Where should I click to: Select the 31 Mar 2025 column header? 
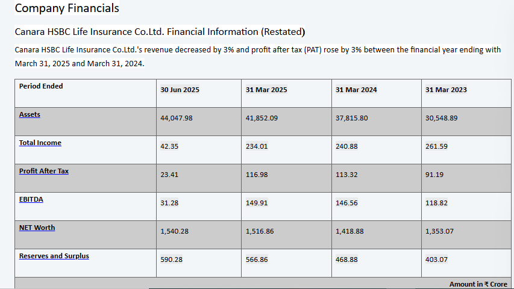pyautogui.click(x=266, y=90)
